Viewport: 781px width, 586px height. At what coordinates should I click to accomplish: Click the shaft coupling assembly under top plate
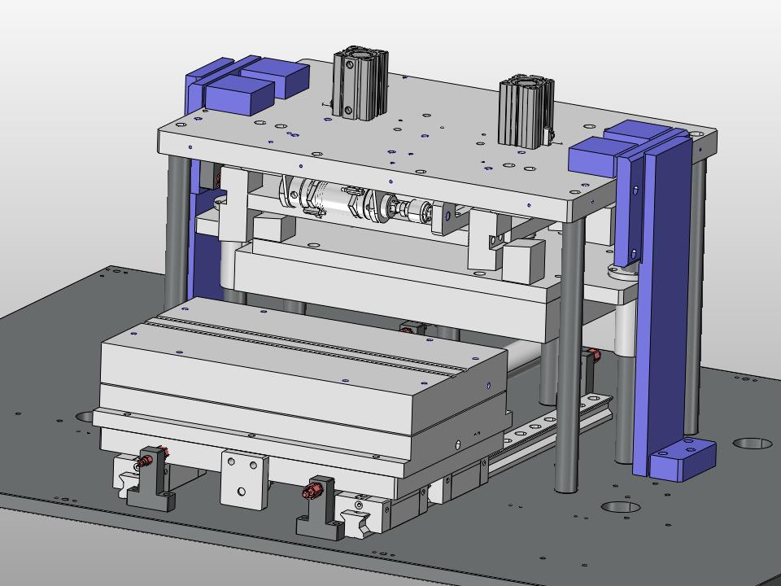358,199
